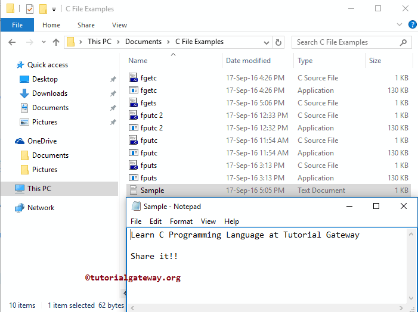Open Pictures folder under OneDrive
The image size is (418, 312).
click(45, 170)
